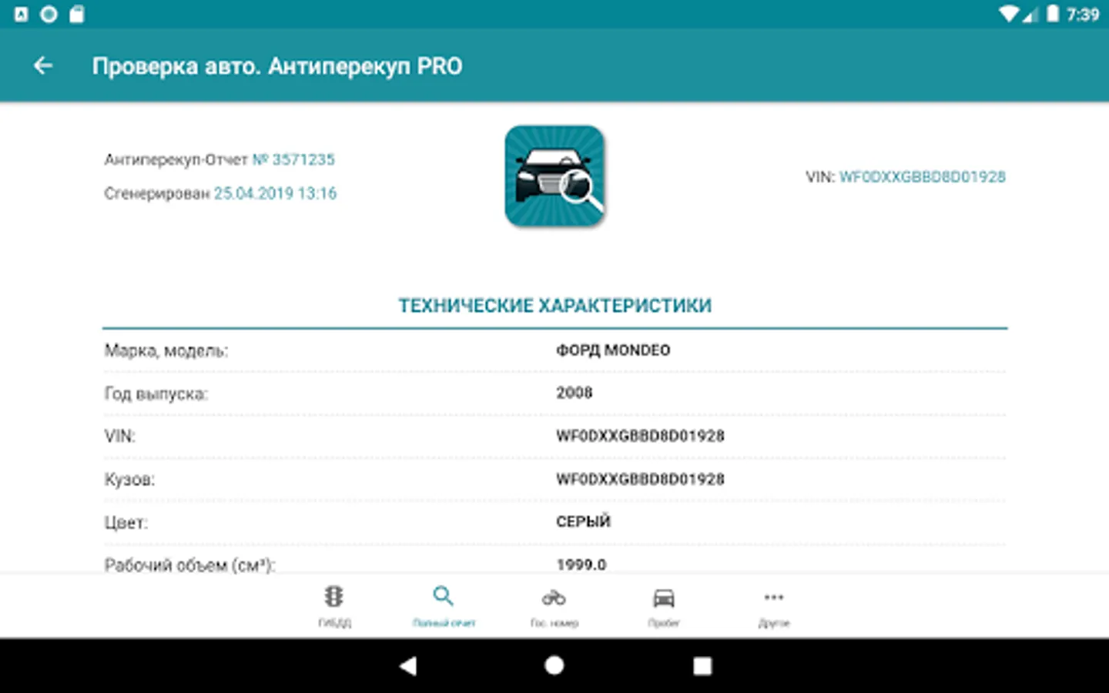Click the label Кузов:
Viewport: 1109px width, 693px height.
click(x=129, y=480)
